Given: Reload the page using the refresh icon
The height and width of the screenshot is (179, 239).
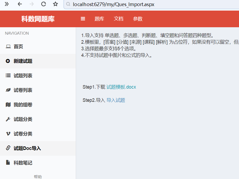Looking at the screenshot, I should 43,4.
